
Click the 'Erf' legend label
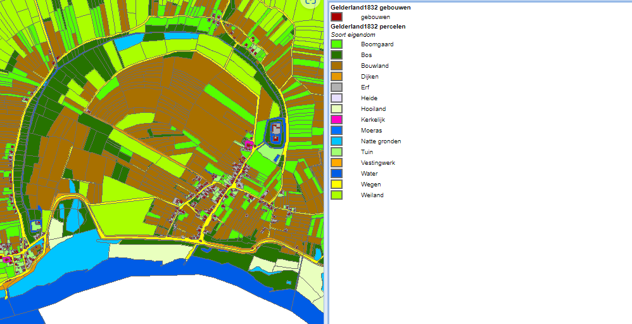[365, 87]
